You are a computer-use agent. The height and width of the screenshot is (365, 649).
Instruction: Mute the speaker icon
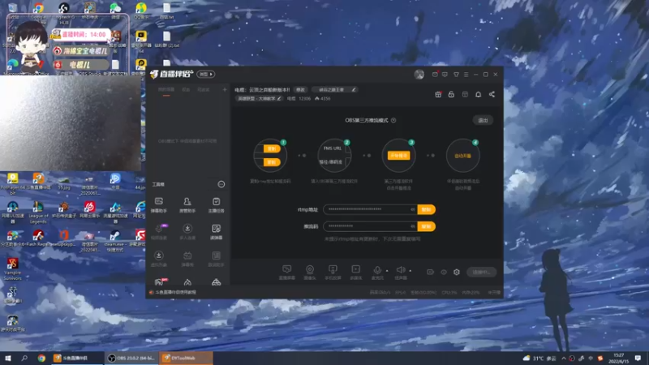click(x=401, y=271)
